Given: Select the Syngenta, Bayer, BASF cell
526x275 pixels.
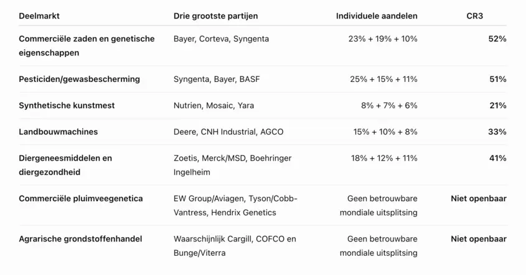Looking at the screenshot, I should click(217, 79).
